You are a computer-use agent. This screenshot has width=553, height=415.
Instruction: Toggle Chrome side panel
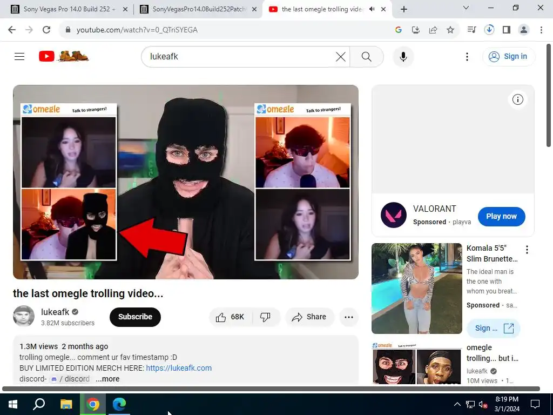point(507,30)
